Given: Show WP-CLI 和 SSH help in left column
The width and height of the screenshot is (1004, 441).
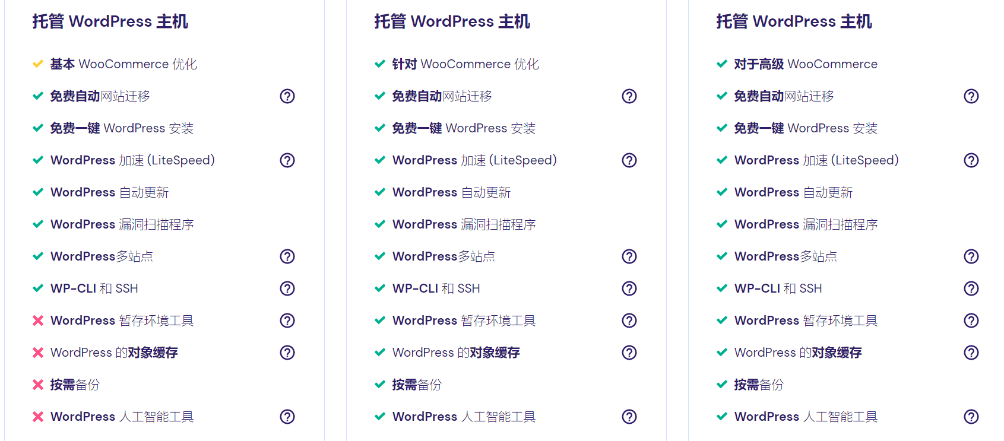Looking at the screenshot, I should 287,288.
